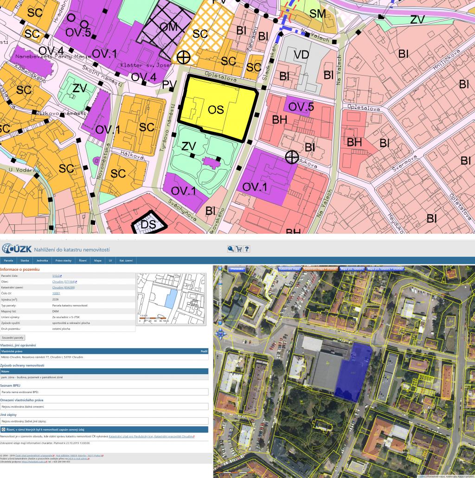Open the shopping cart icon
This screenshot has height=478, width=475.
point(238,249)
